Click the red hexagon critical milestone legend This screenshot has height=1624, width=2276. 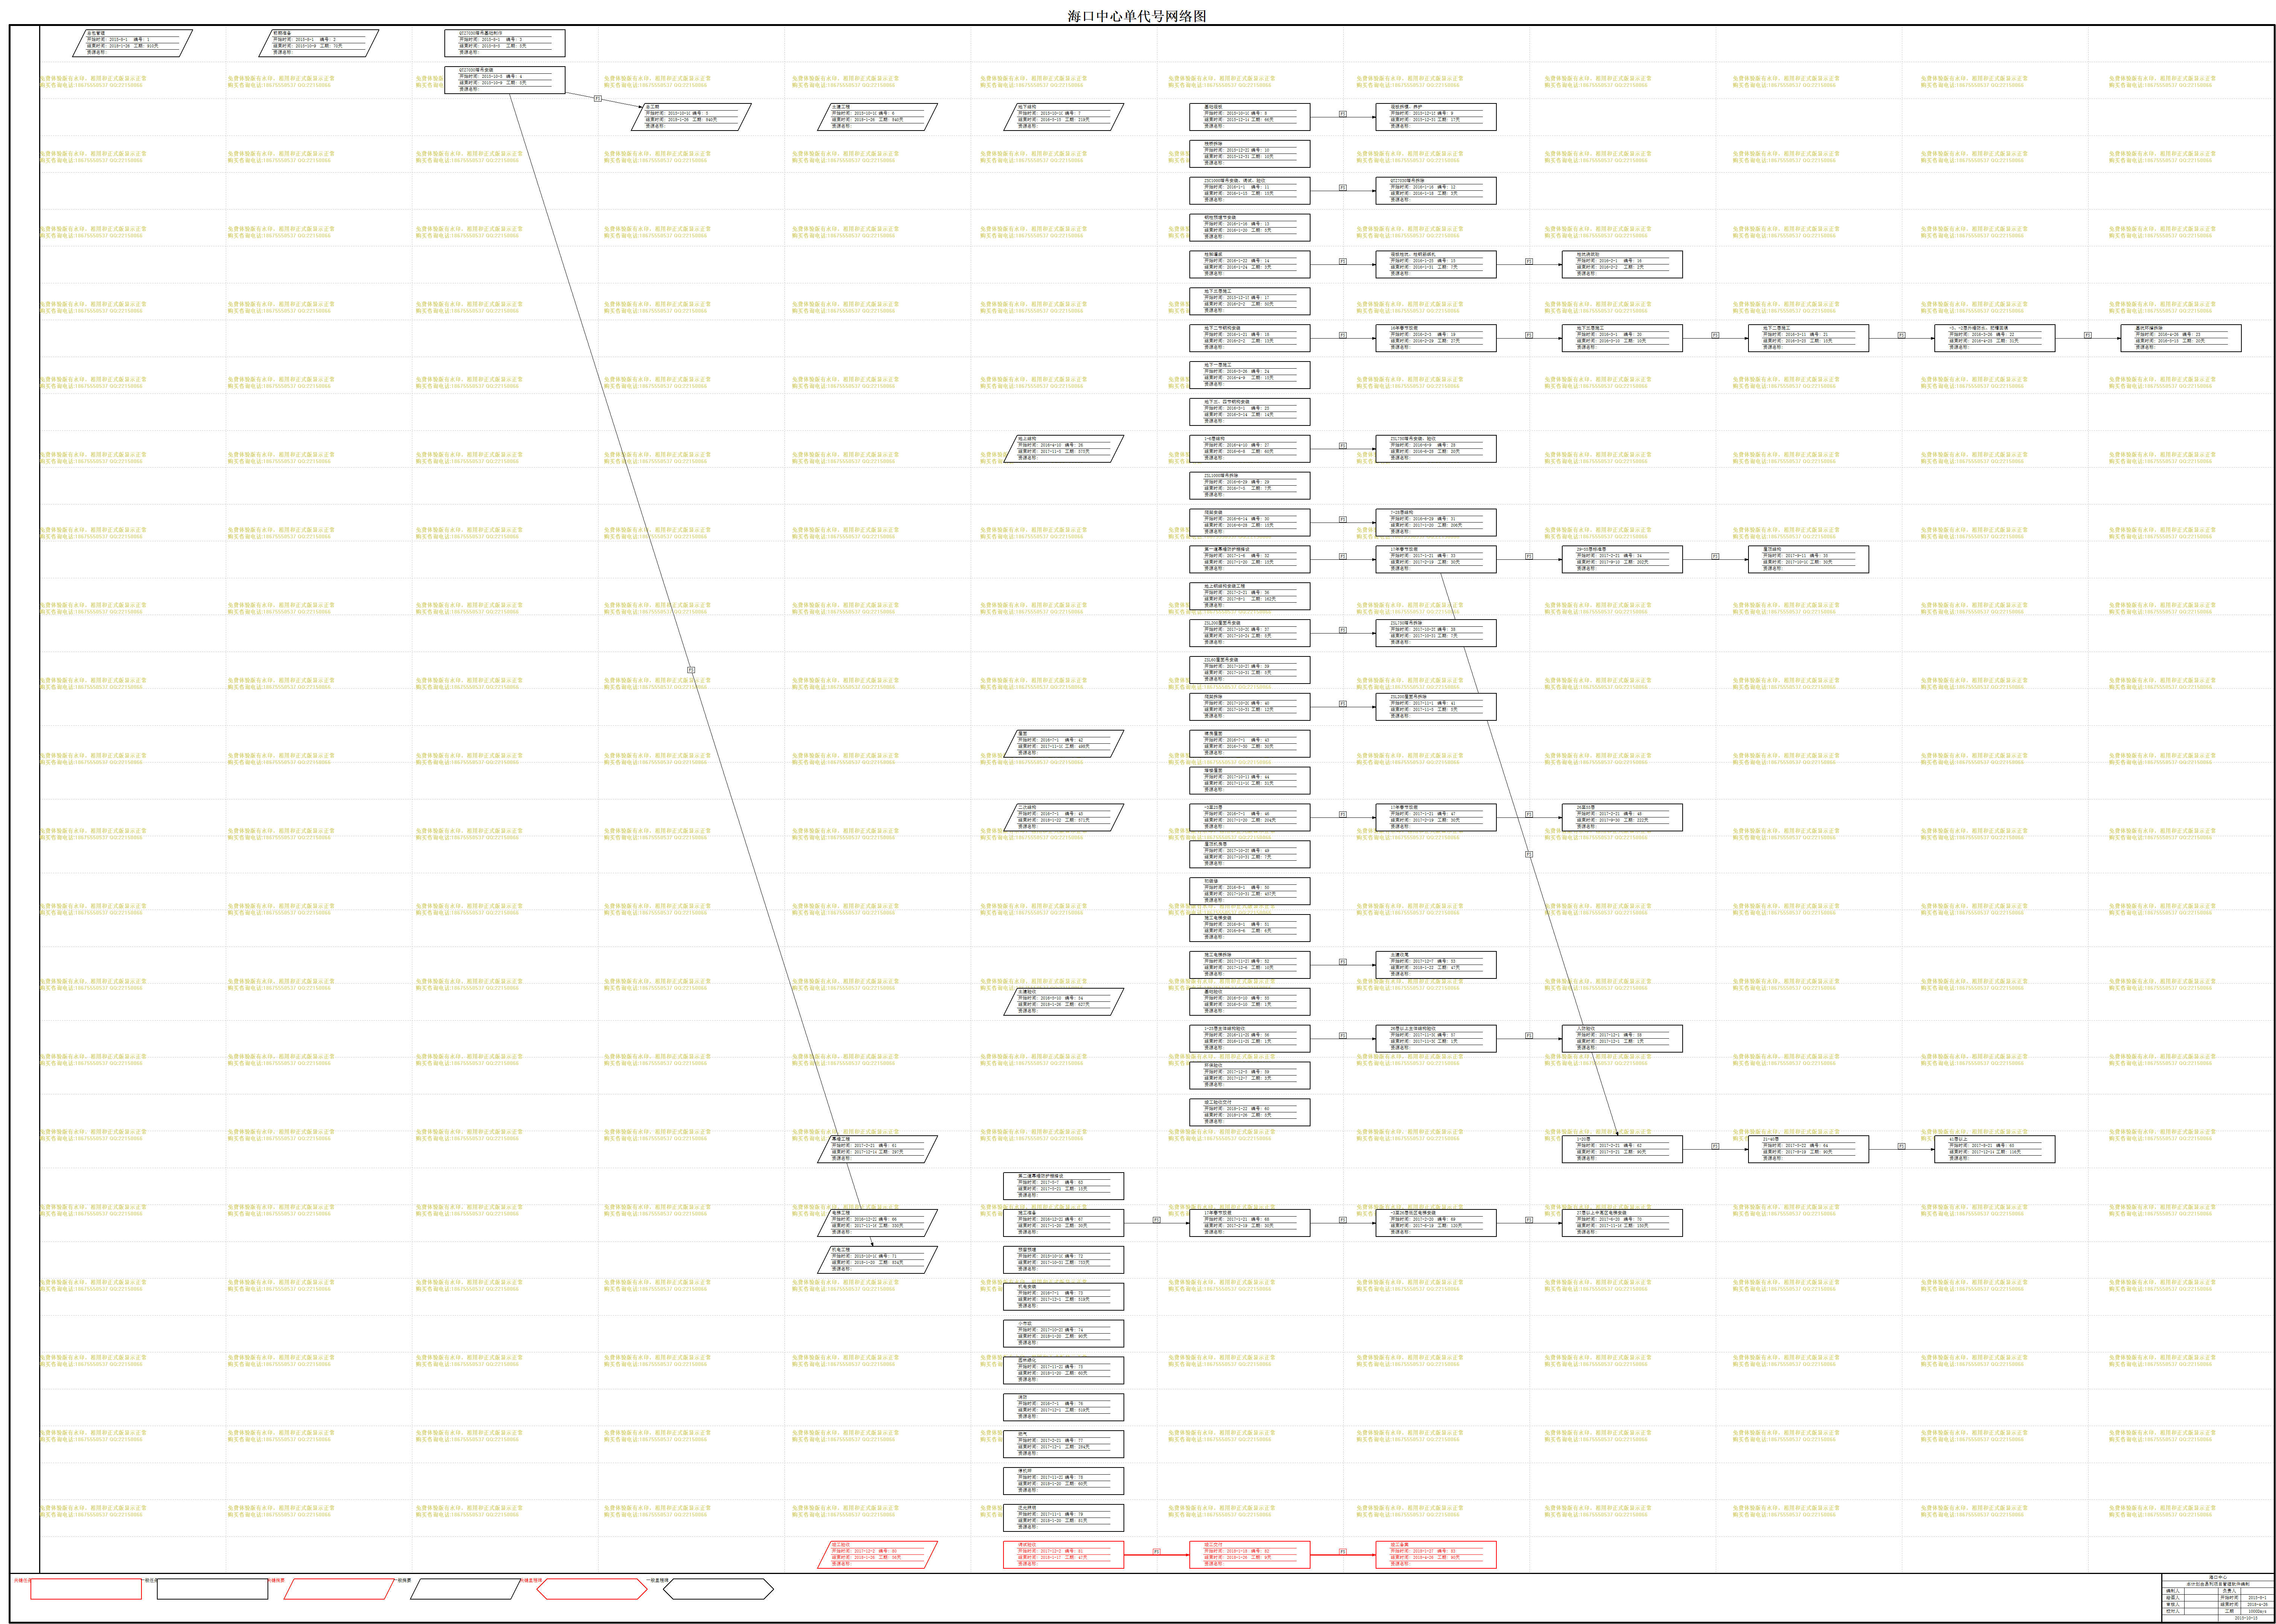point(592,1589)
